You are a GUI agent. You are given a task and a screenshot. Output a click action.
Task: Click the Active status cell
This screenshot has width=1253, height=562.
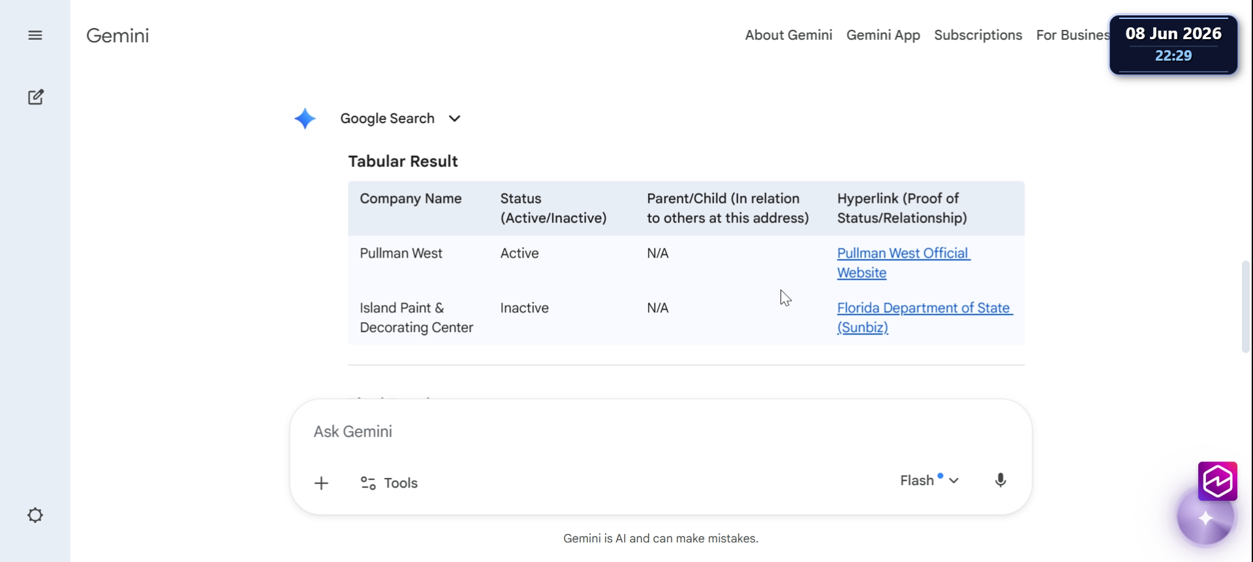pos(519,254)
